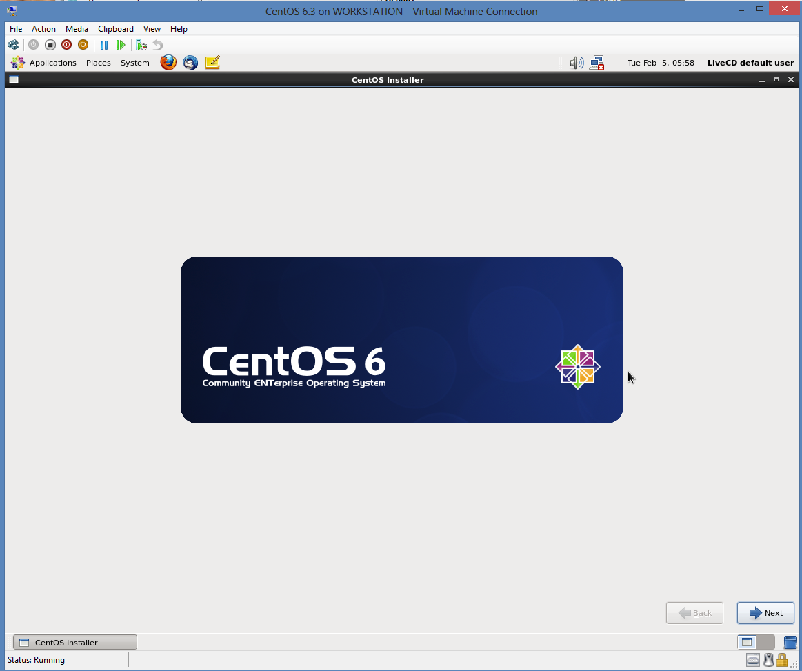Click the Status: Running text
Screen dimensions: 802x671
coord(36,660)
